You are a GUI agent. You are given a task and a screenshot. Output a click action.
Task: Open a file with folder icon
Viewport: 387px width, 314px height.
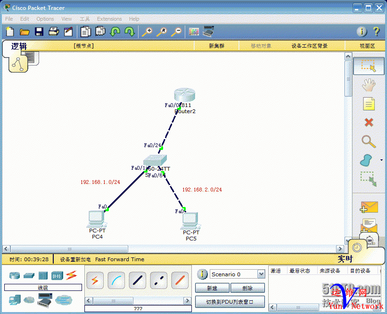click(25, 32)
